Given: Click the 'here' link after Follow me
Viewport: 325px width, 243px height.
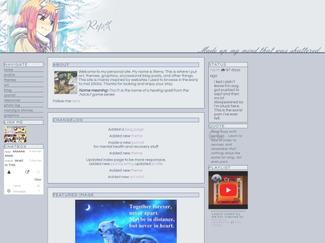Looking at the screenshot, I should coord(76,101).
